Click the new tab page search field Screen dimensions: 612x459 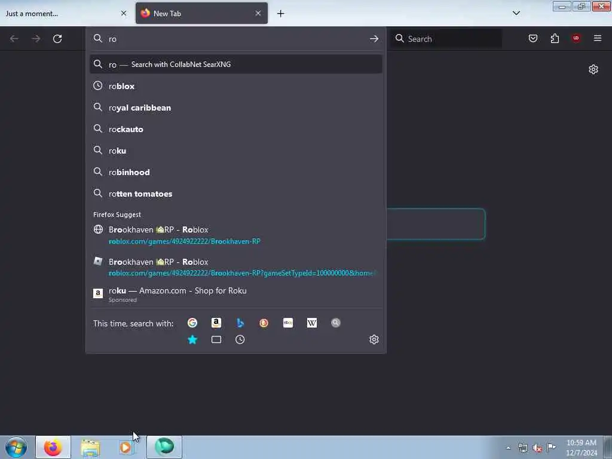[x=436, y=224]
